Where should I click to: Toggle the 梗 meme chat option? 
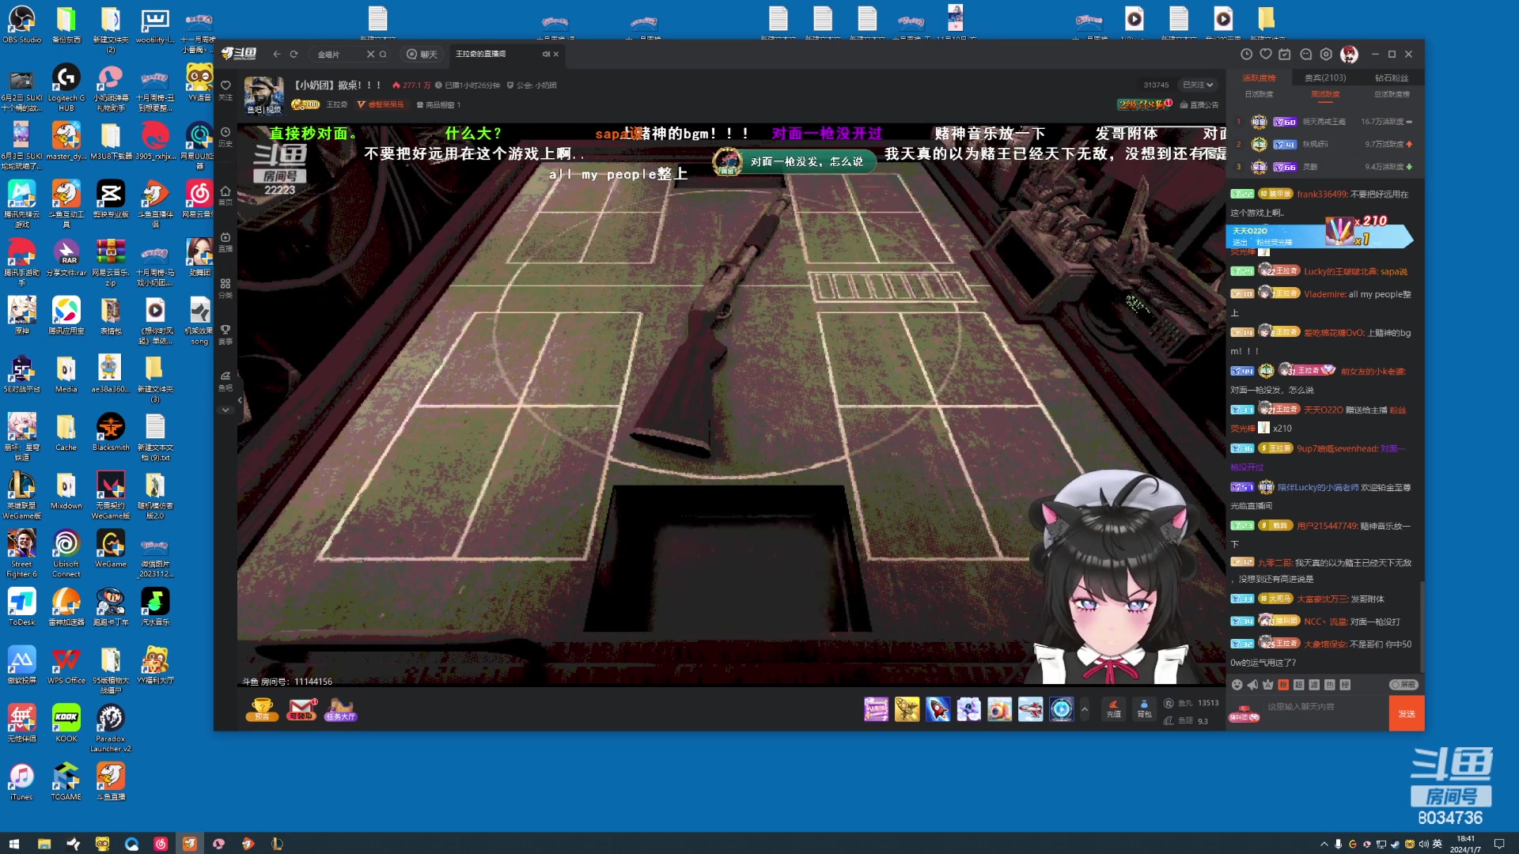coord(1345,685)
